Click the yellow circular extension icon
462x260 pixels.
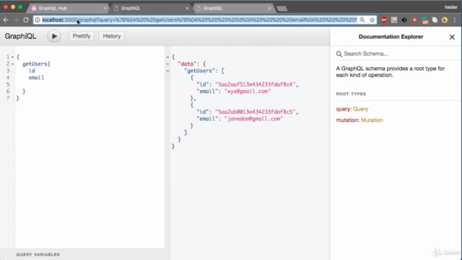point(445,19)
